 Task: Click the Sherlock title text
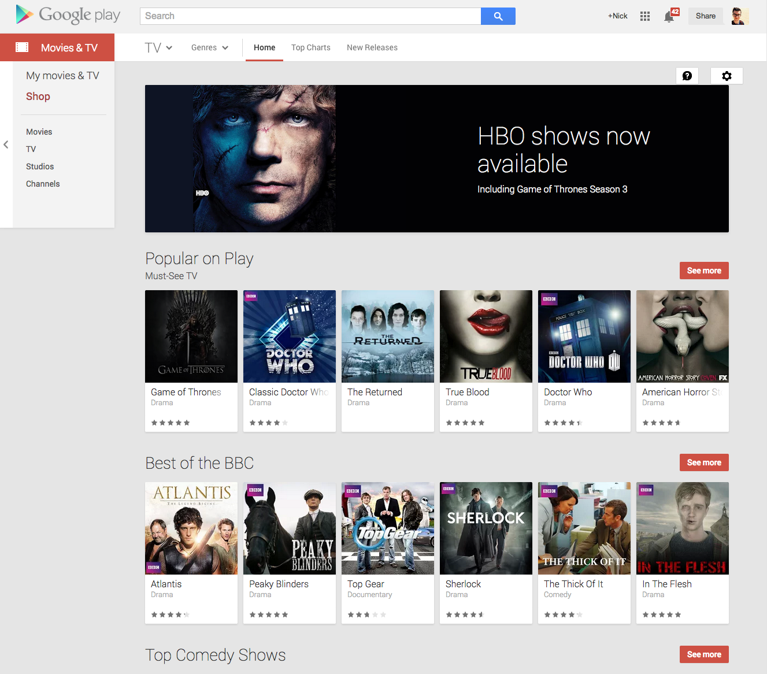pos(463,584)
